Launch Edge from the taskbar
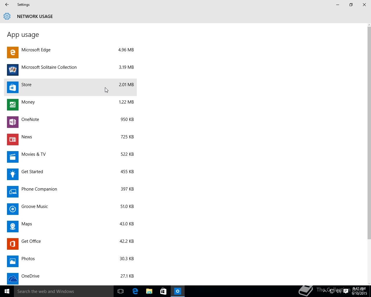 [135, 291]
